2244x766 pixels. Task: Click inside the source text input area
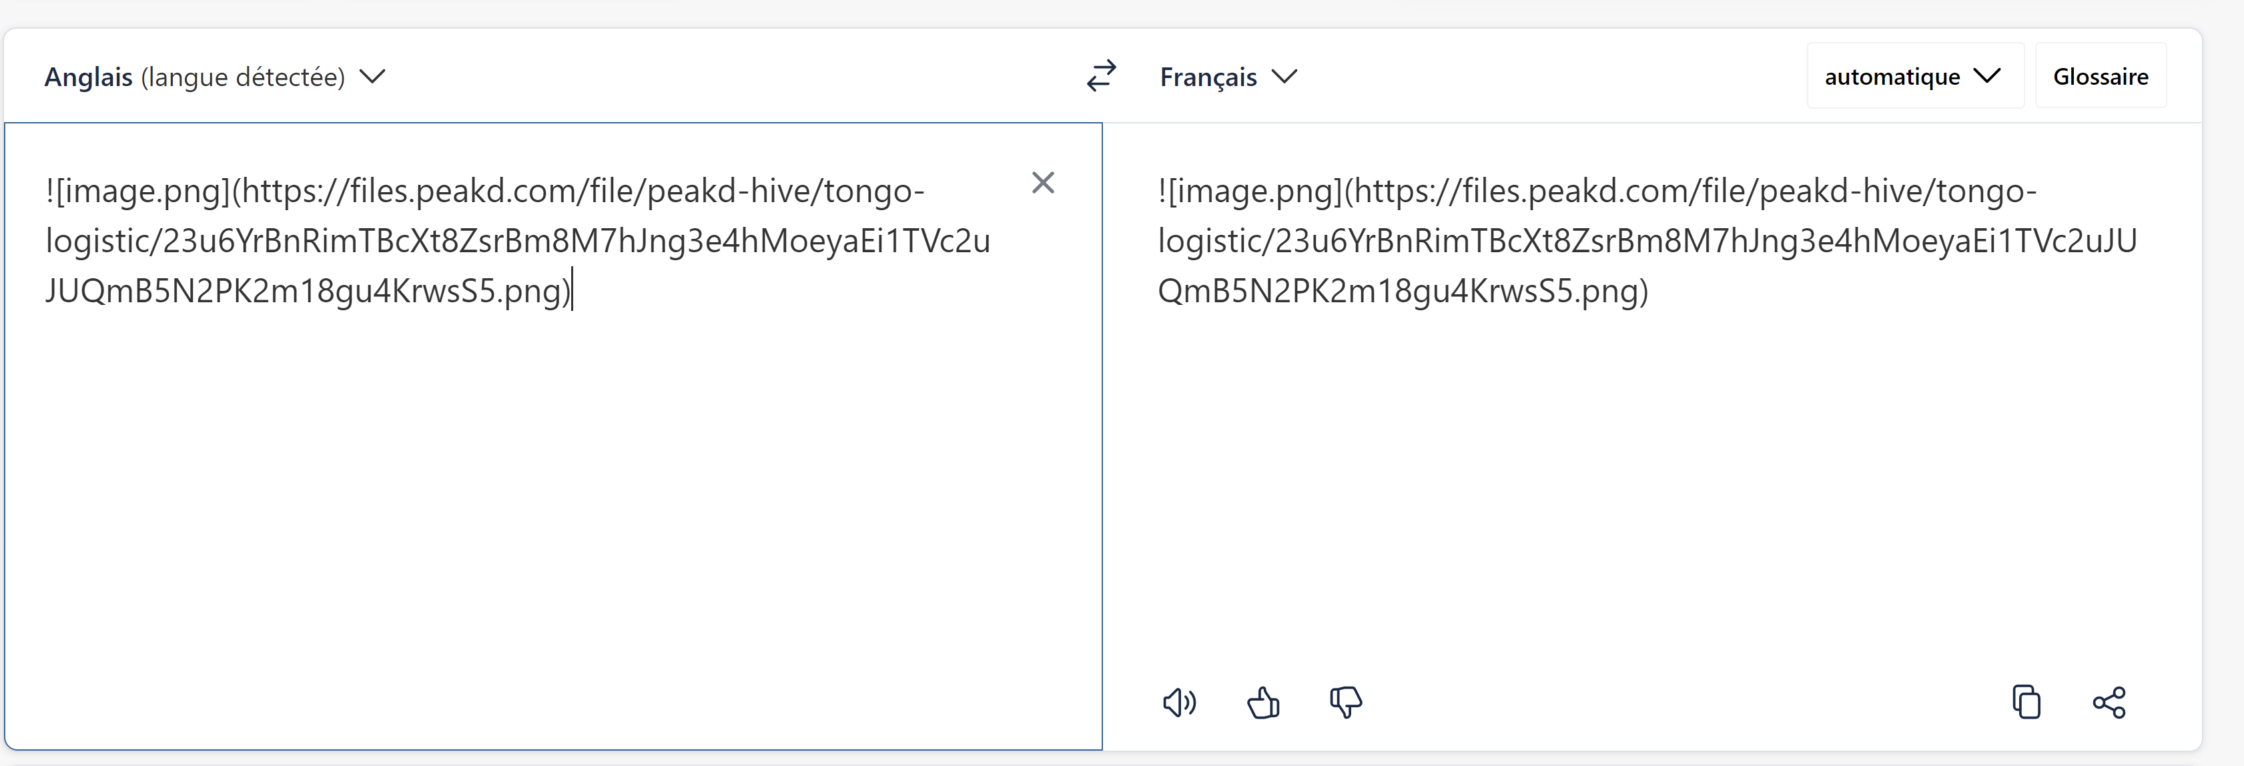point(553,436)
